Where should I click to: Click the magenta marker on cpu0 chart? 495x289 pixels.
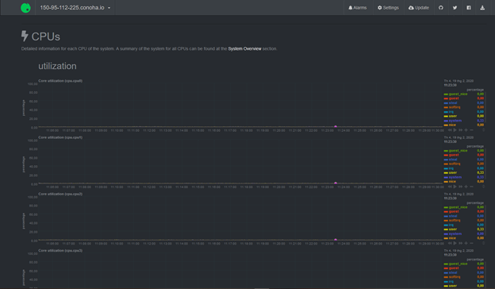coord(336,126)
